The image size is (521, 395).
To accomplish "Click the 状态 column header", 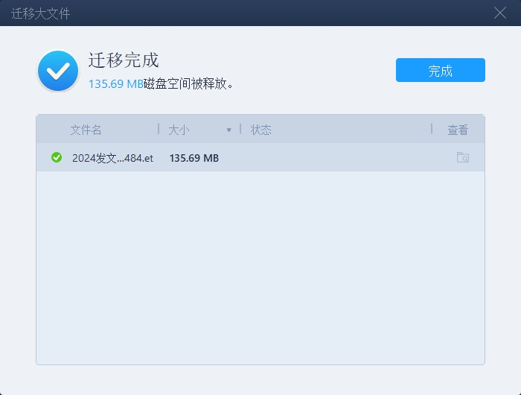I will pos(260,130).
